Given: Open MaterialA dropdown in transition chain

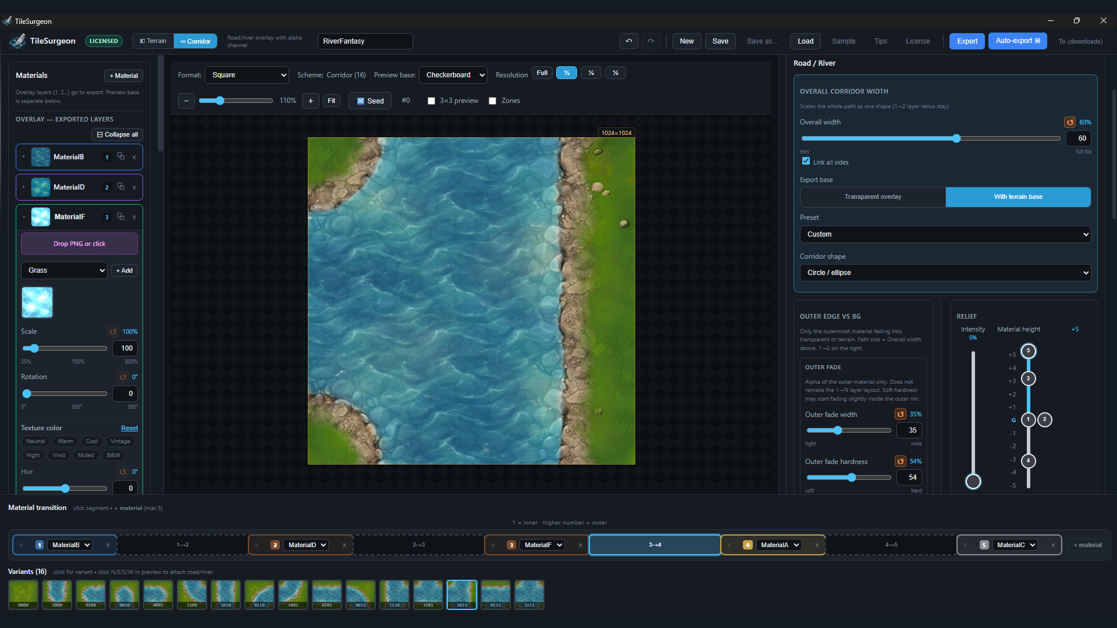Looking at the screenshot, I should (780, 545).
